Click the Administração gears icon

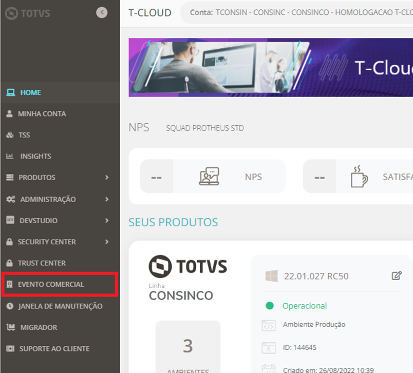pos(11,199)
